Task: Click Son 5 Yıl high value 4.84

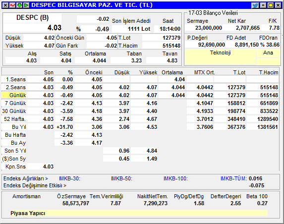Action: coord(152,151)
